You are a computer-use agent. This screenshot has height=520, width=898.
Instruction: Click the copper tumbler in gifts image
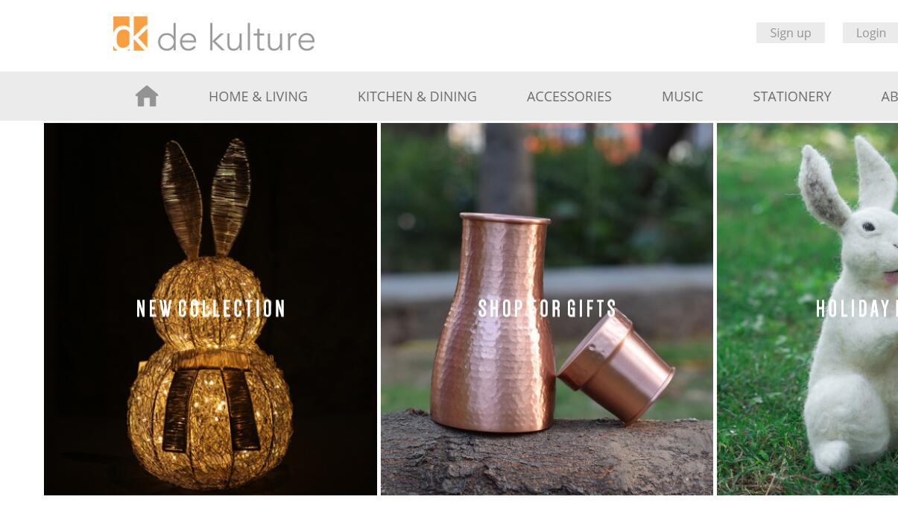coord(616,367)
